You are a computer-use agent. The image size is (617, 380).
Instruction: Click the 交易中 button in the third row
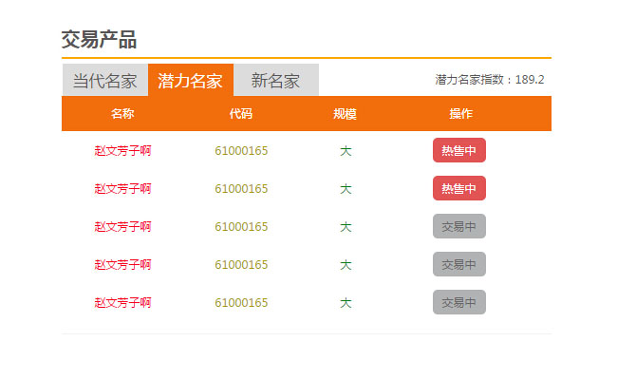click(459, 226)
